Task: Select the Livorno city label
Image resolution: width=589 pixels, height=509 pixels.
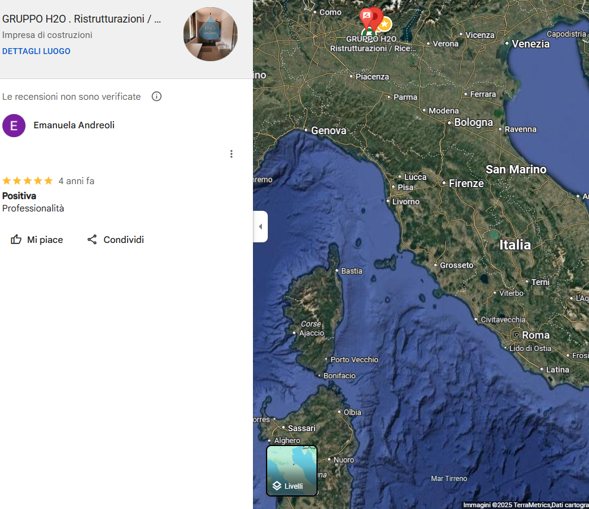Action: click(406, 202)
